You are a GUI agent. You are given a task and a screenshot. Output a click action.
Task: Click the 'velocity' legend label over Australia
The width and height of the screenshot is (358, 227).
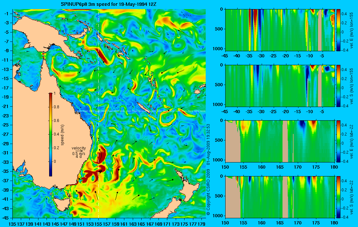point(79,148)
